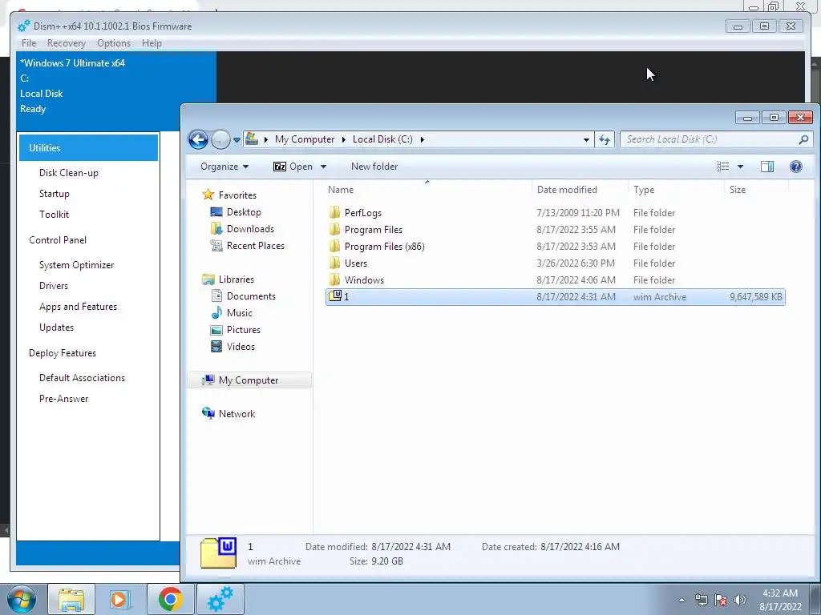Open Pre-Answer in Dism++ sidebar

pos(63,399)
